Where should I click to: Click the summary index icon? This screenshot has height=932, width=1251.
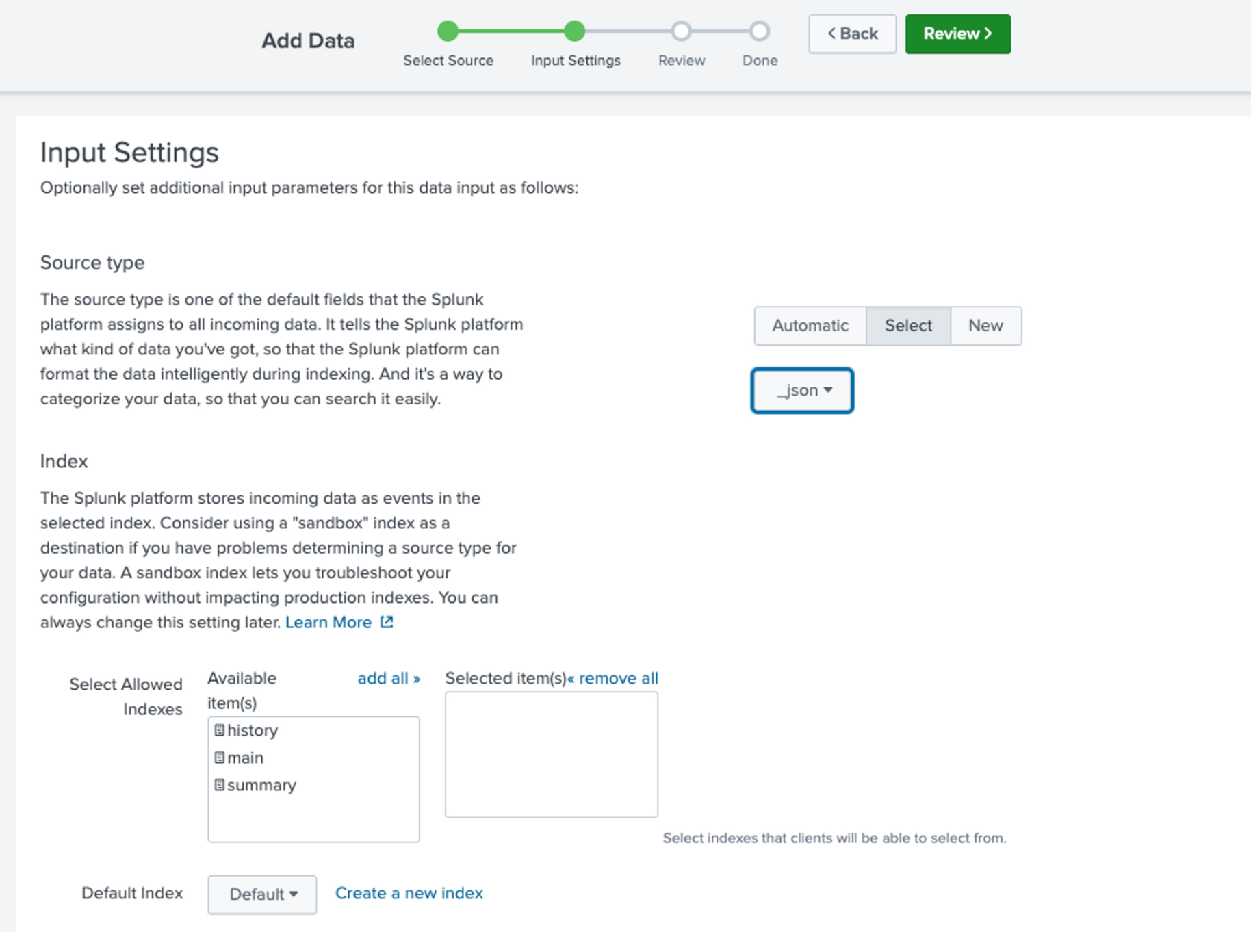click(x=219, y=785)
